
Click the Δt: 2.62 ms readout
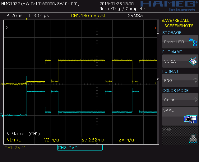click(93, 140)
